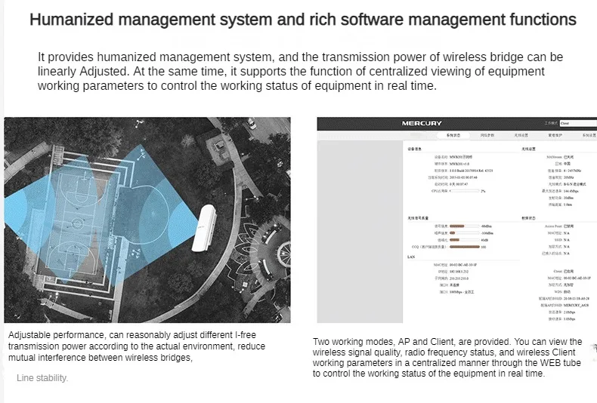
Task: Click the first wireless signal strength bar
Action: [463, 226]
